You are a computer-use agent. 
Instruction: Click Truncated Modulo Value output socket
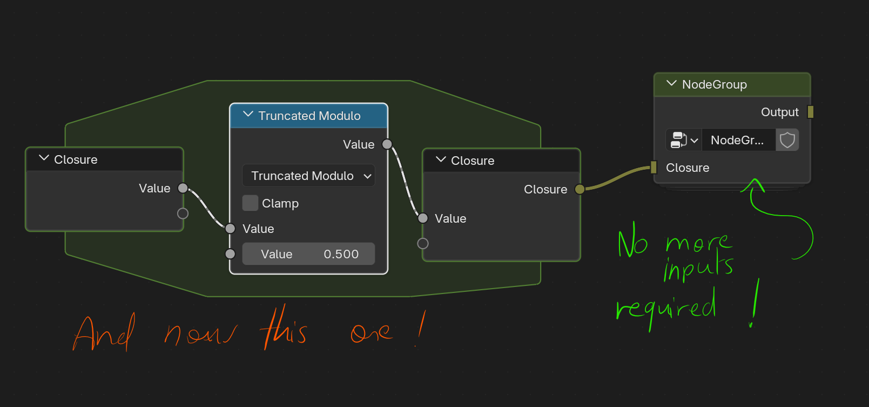(387, 144)
